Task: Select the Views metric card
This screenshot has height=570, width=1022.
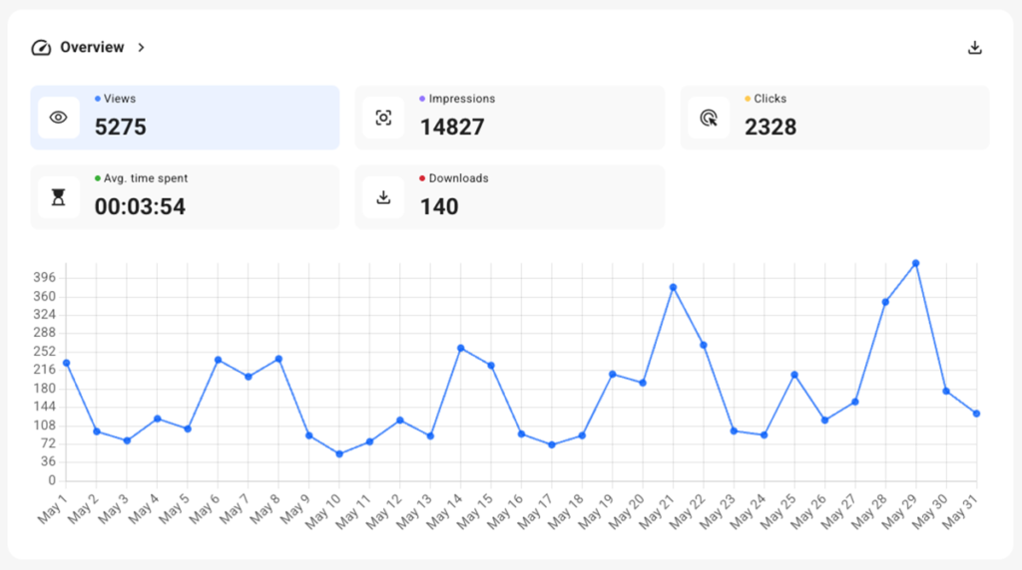Action: (185, 118)
